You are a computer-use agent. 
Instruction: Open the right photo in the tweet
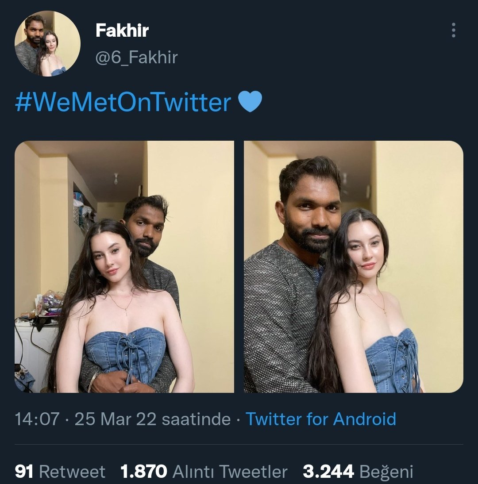click(x=353, y=267)
